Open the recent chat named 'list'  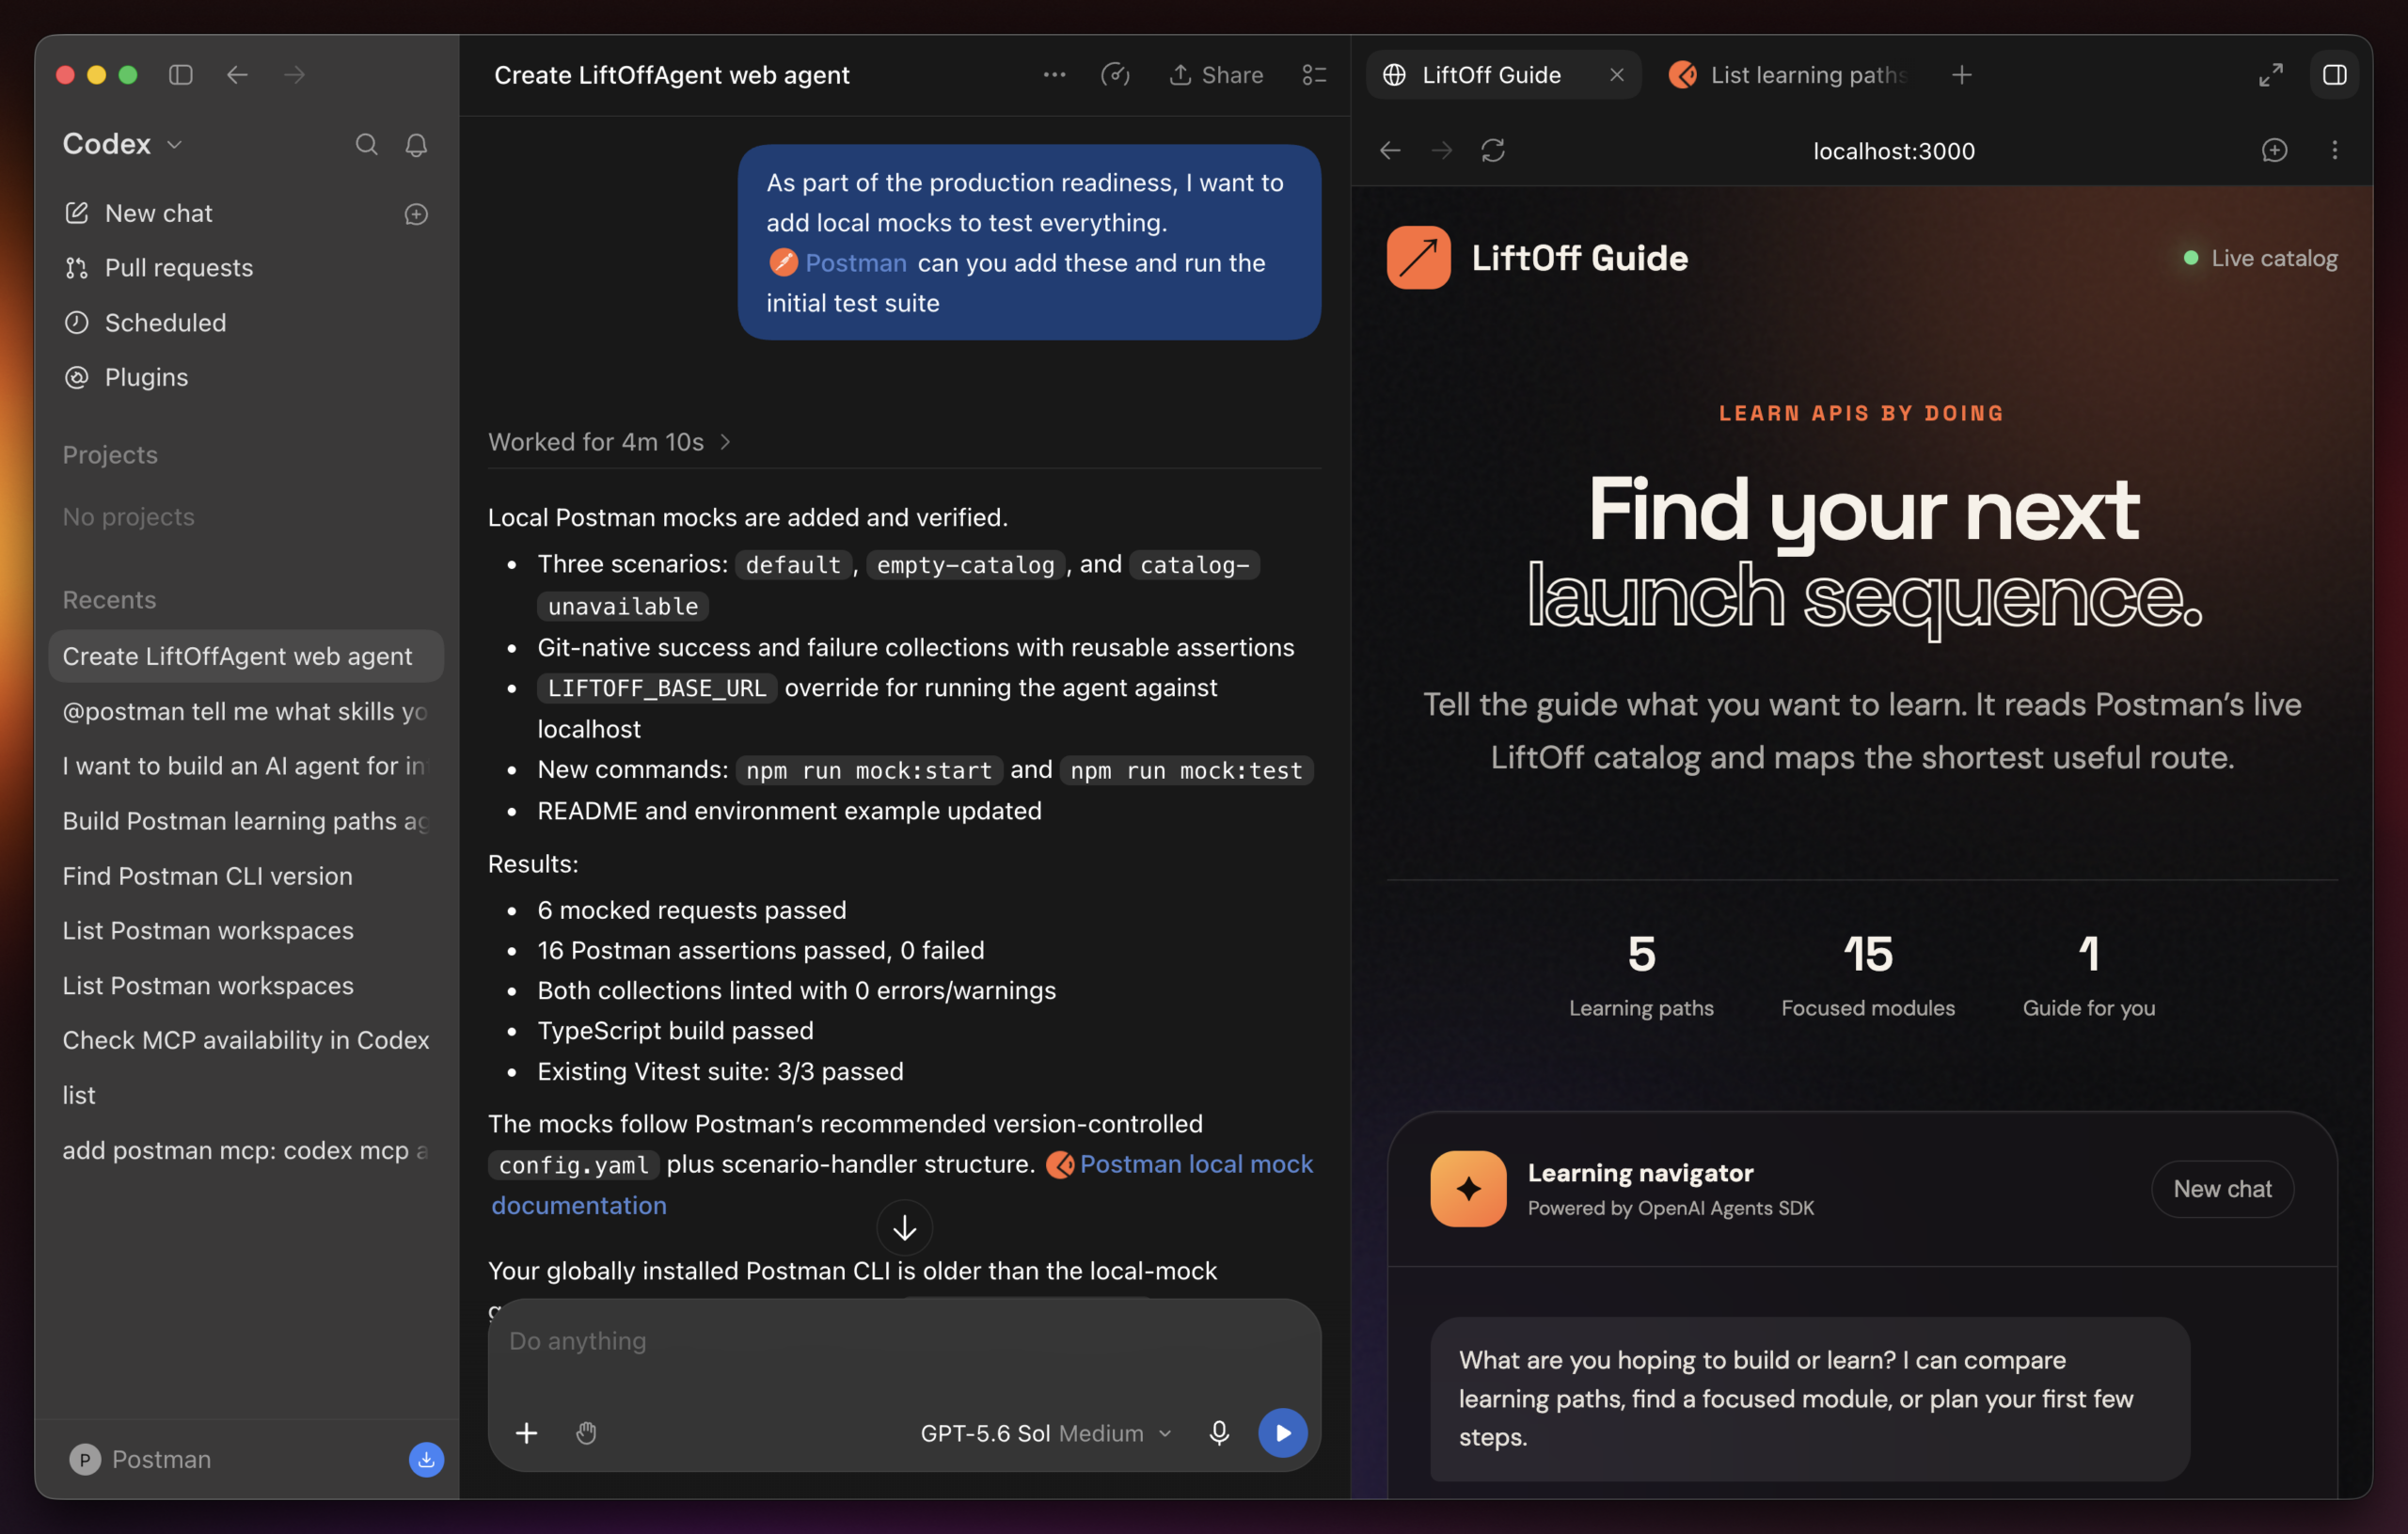pos(246,1095)
